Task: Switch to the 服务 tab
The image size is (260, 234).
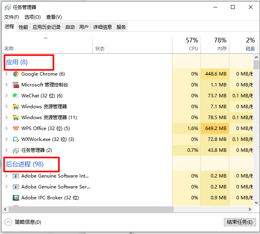Action: click(x=121, y=27)
